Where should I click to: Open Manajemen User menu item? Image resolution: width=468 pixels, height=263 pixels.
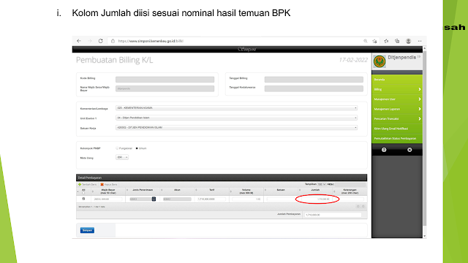(397, 99)
